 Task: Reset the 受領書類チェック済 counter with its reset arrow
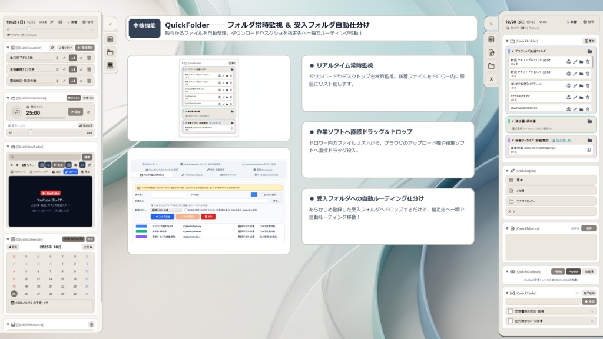pyautogui.click(x=81, y=69)
